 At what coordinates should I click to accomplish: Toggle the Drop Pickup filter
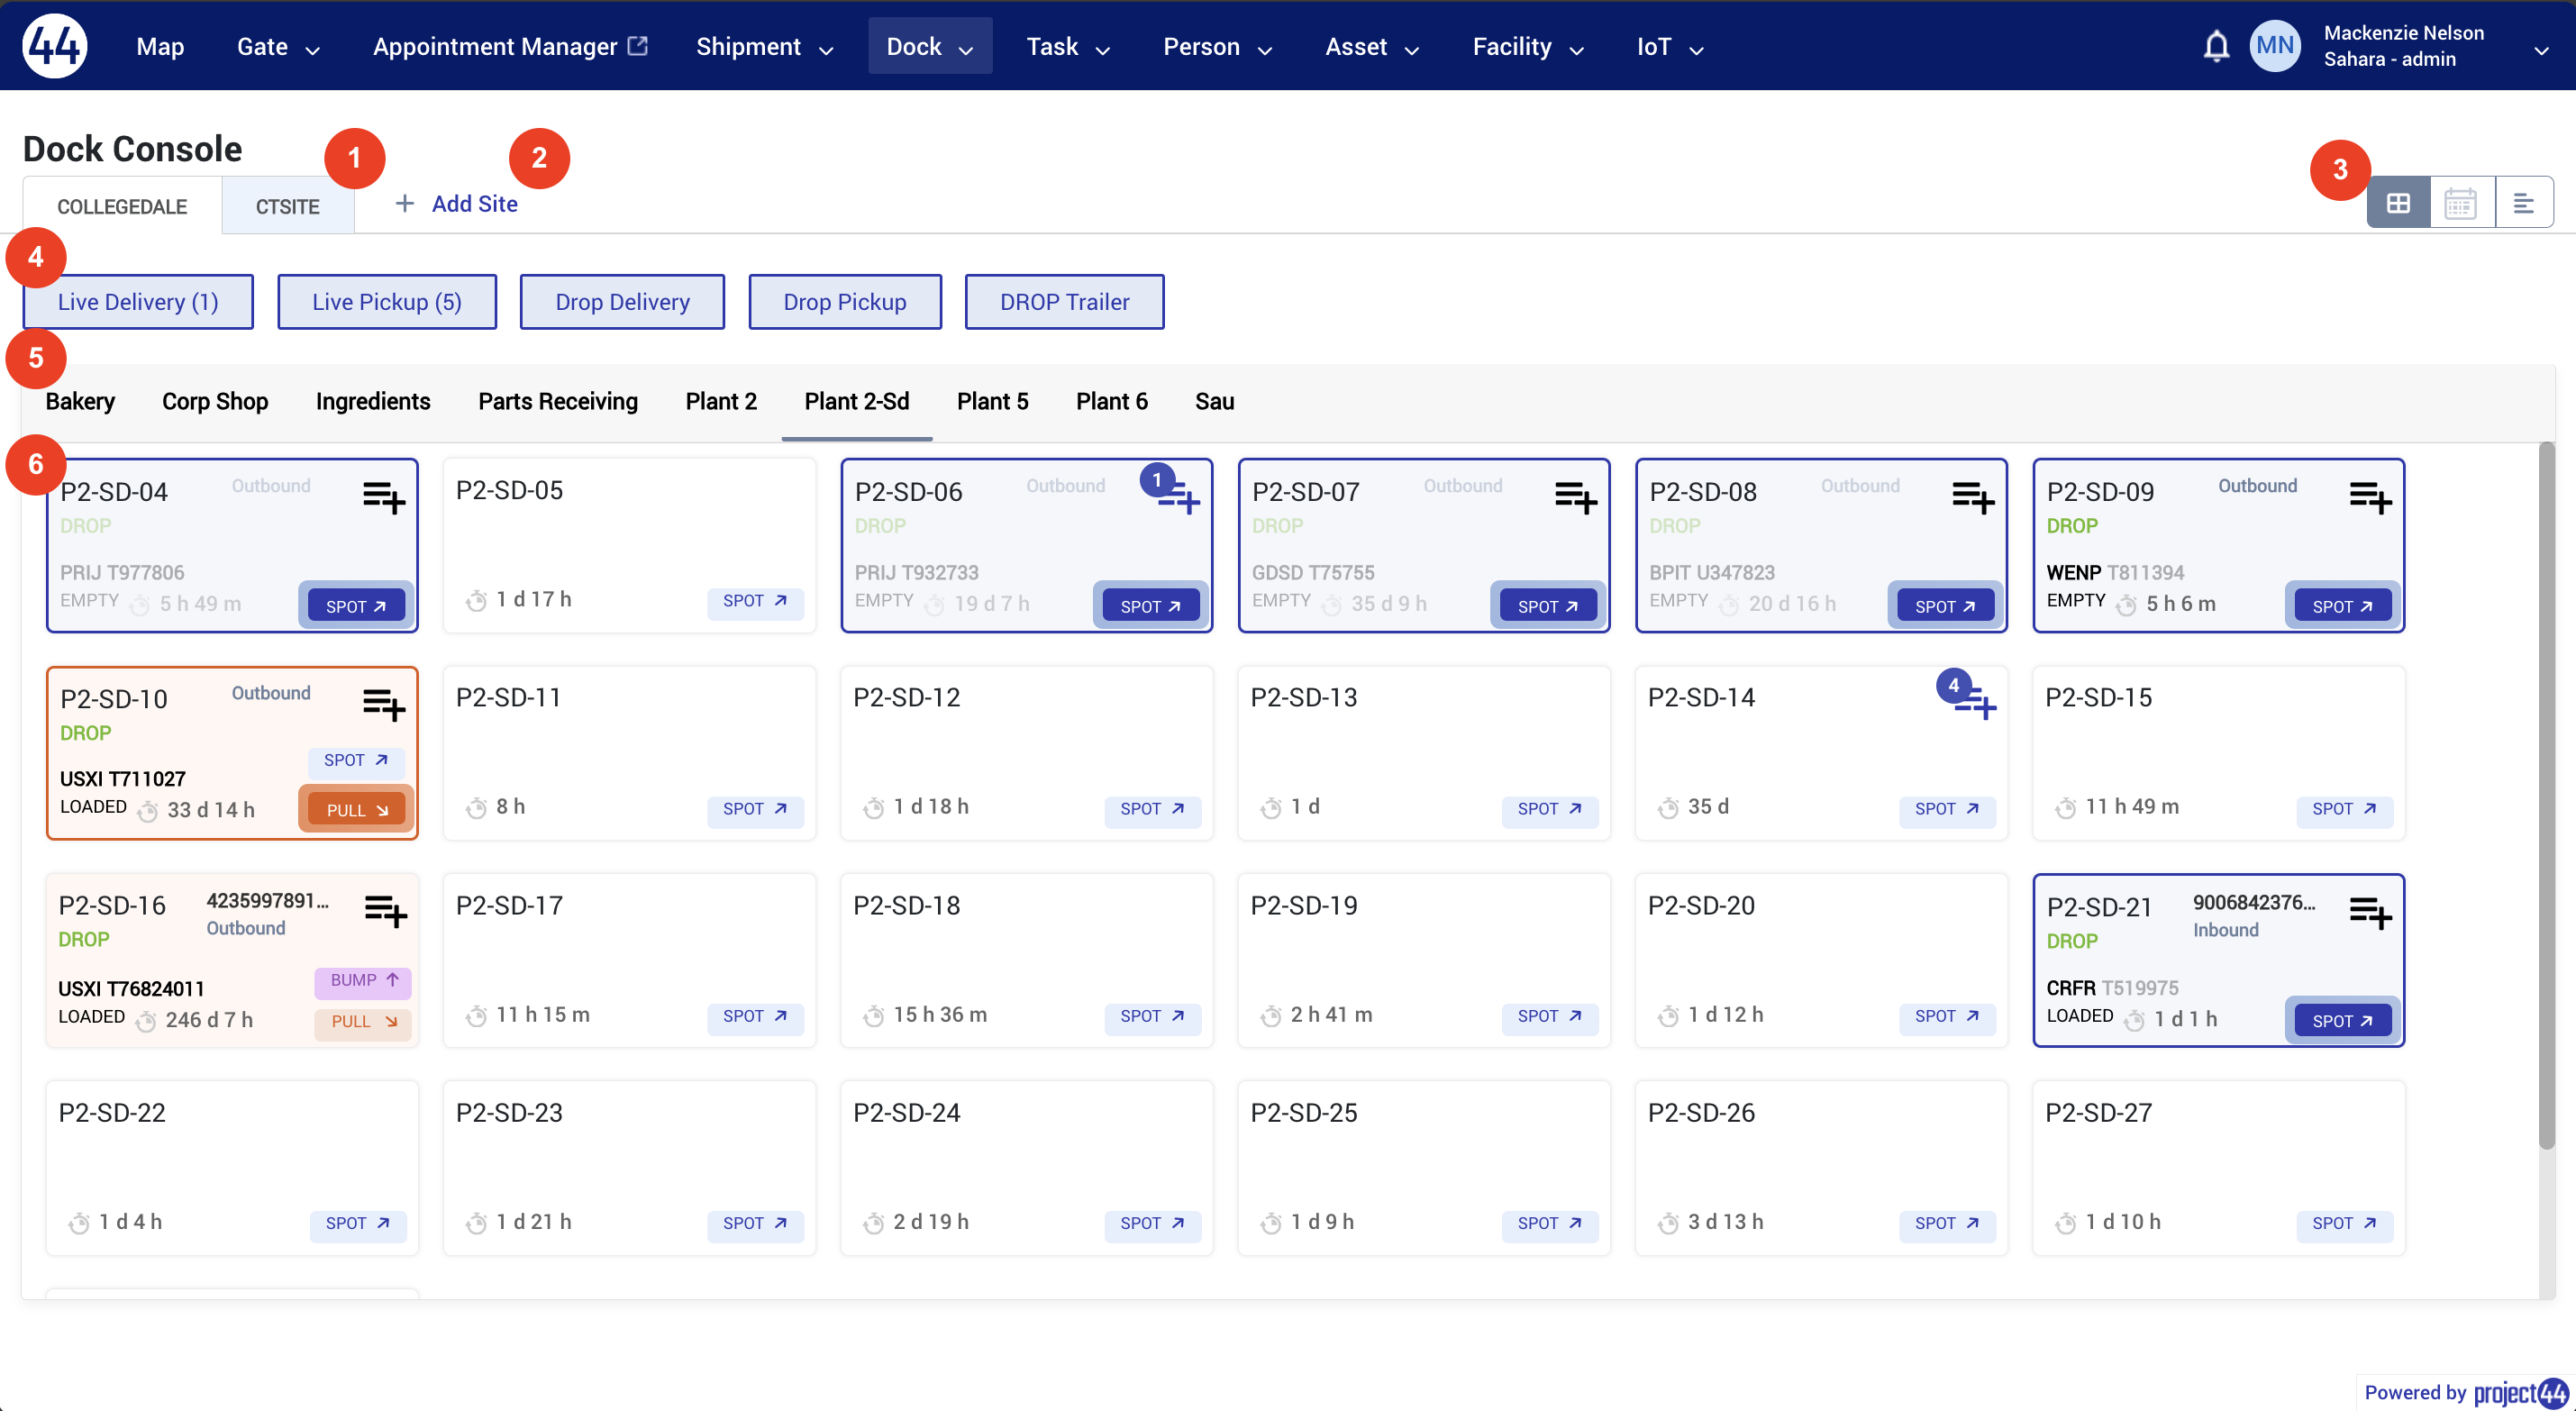845,302
